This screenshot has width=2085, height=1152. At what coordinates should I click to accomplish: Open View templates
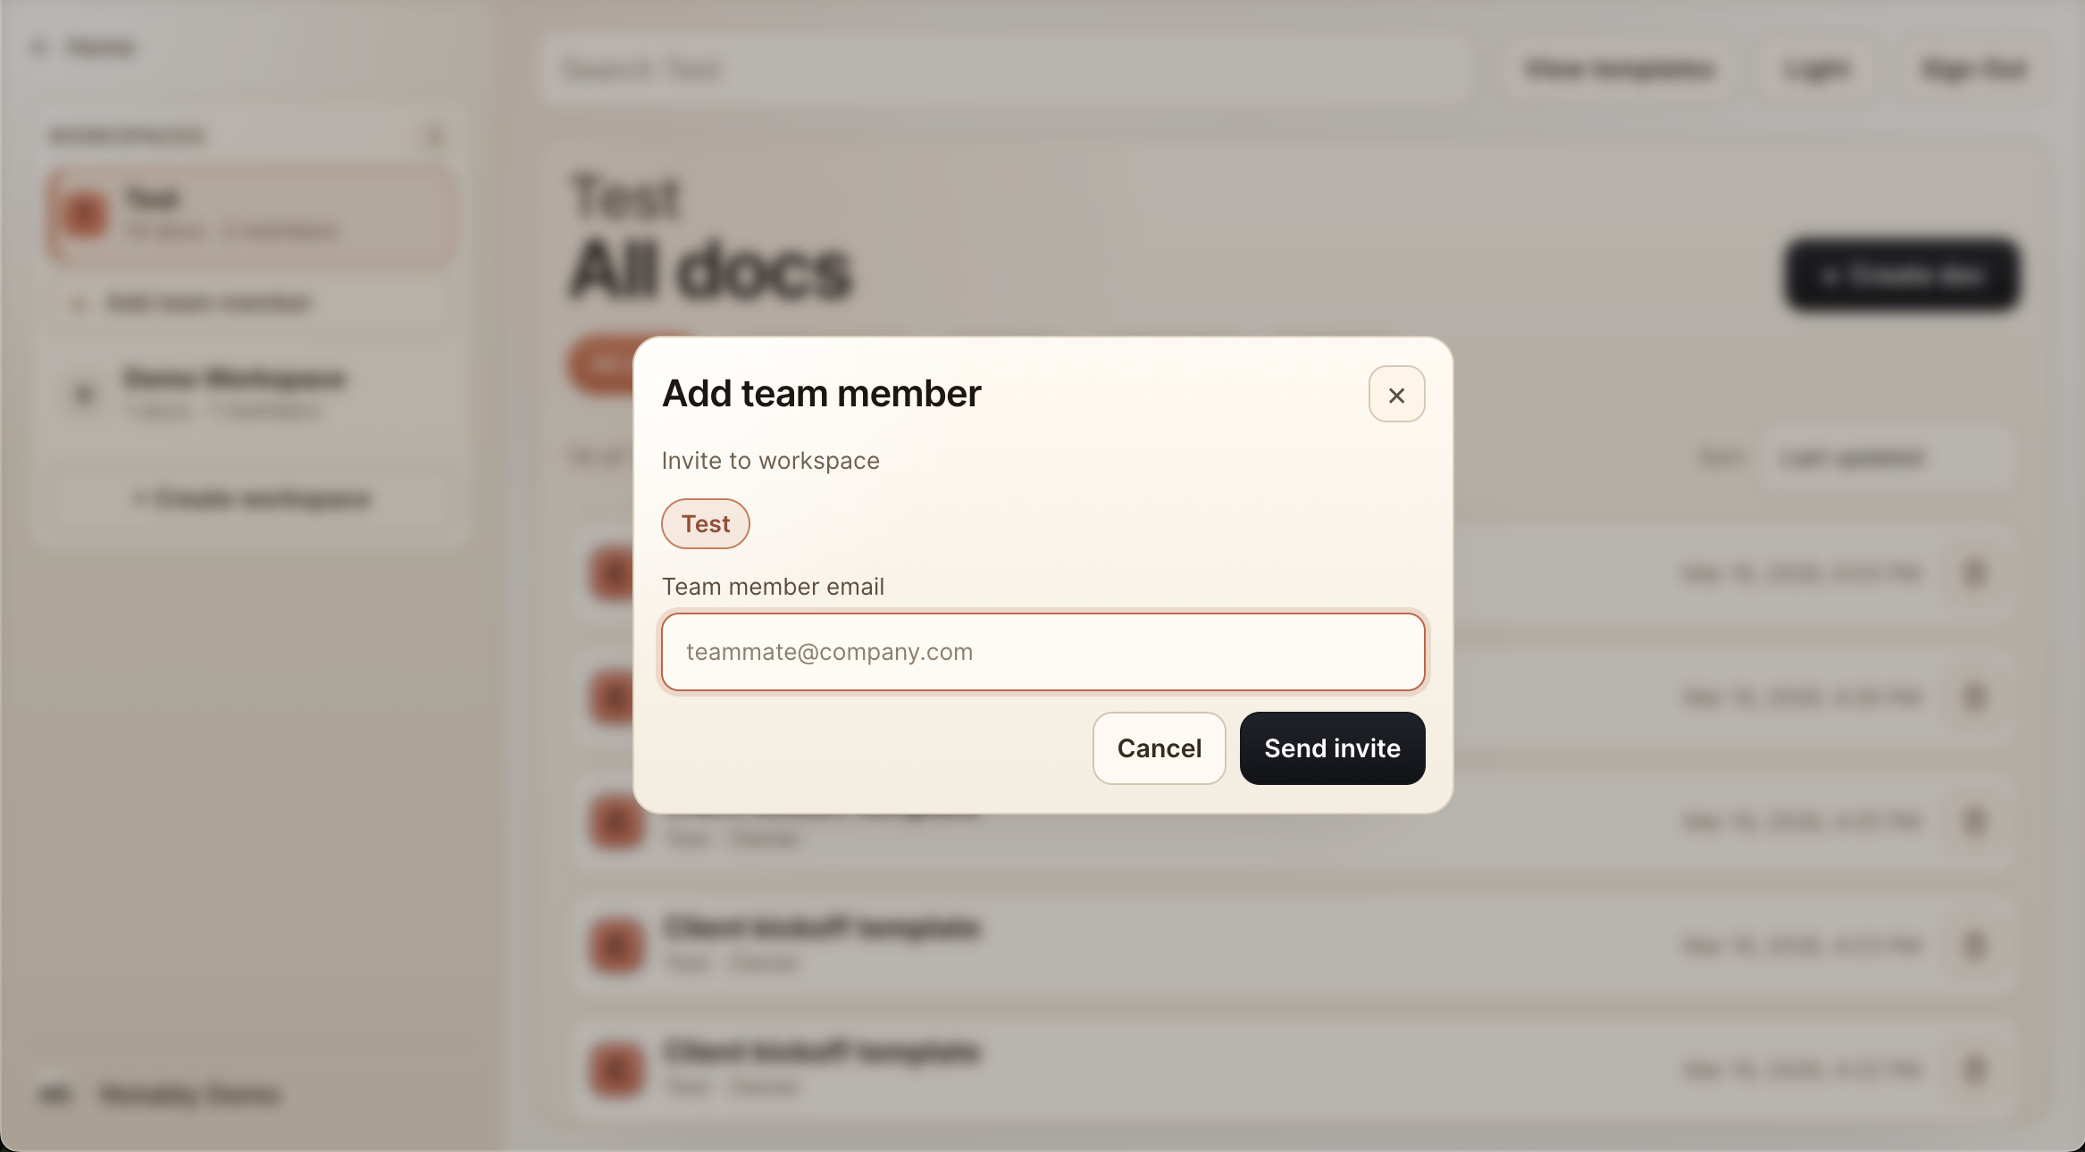coord(1620,69)
